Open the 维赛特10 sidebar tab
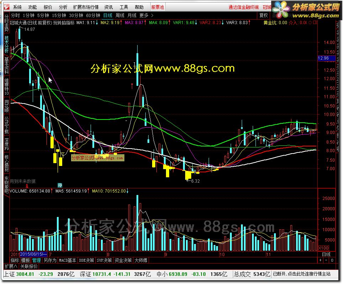This screenshot has width=343, height=284. (6, 87)
